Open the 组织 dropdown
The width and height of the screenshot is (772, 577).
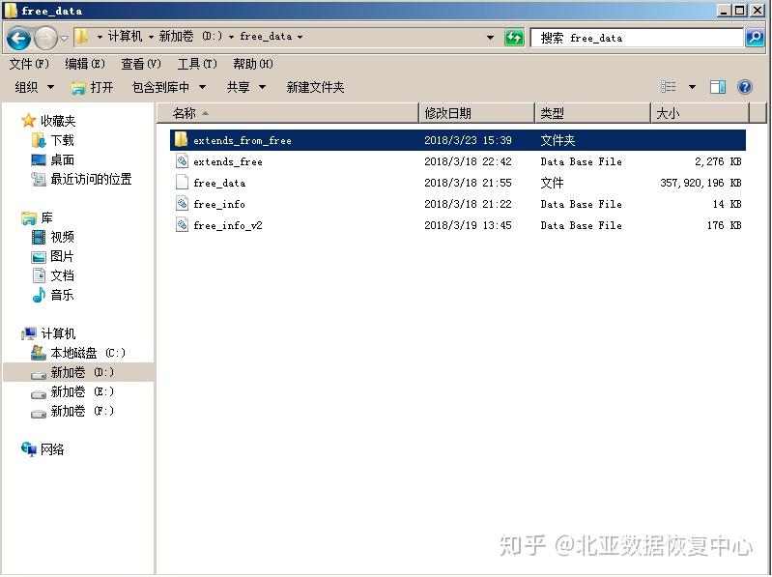35,87
